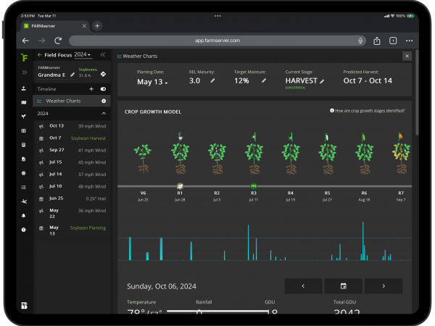Select the R4 soybean growth stage
Screen dimensions: 435x326
[x=291, y=154]
